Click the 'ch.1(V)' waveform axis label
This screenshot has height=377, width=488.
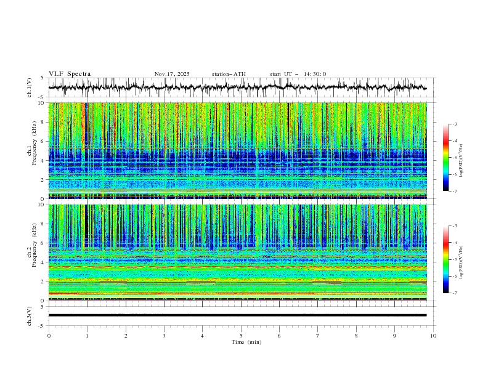tap(30, 87)
